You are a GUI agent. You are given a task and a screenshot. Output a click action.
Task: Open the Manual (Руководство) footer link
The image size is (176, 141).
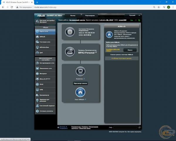76,127
